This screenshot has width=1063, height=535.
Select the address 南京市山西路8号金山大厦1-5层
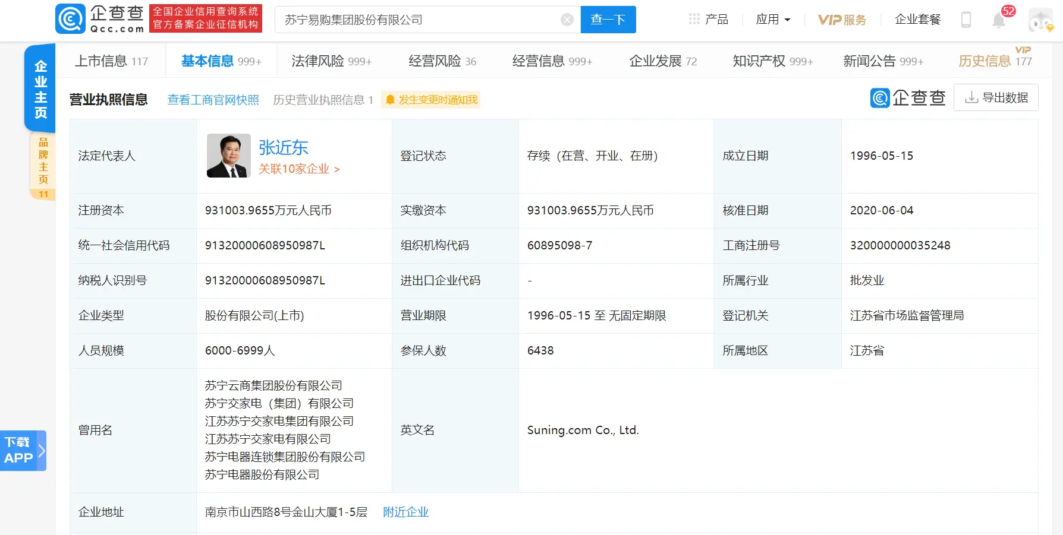(286, 512)
